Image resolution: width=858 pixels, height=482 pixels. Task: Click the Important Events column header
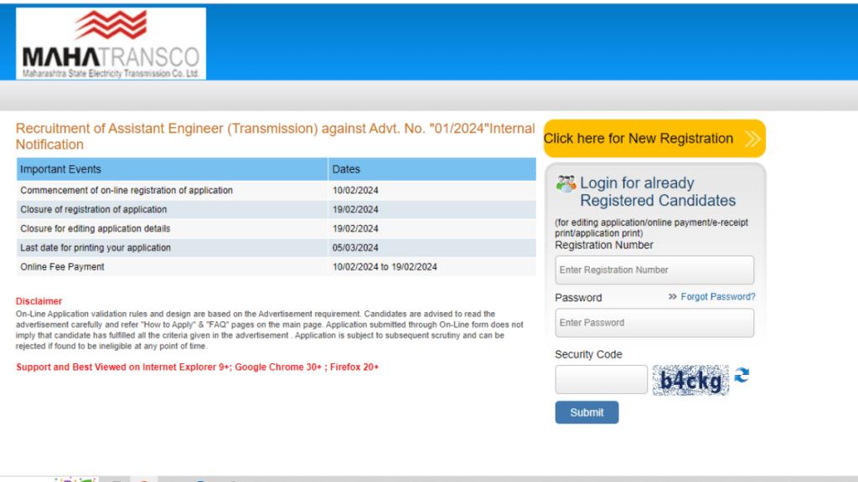click(x=60, y=169)
